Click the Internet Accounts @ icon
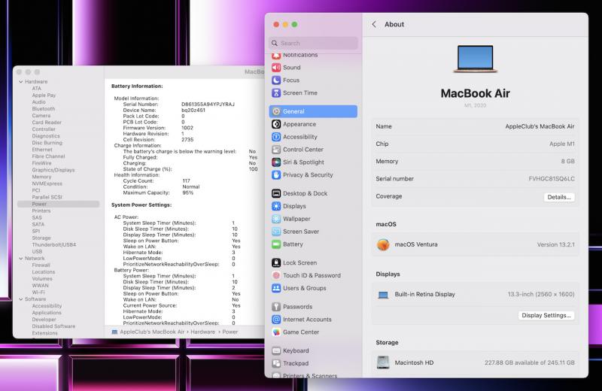 [x=276, y=320]
